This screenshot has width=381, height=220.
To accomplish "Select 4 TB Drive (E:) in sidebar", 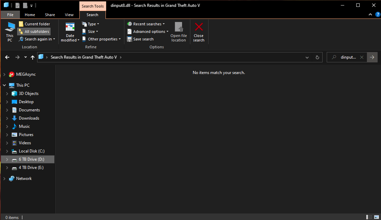I will click(x=31, y=168).
